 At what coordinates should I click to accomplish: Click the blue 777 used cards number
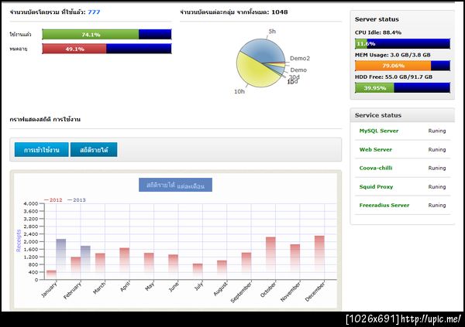(94, 12)
